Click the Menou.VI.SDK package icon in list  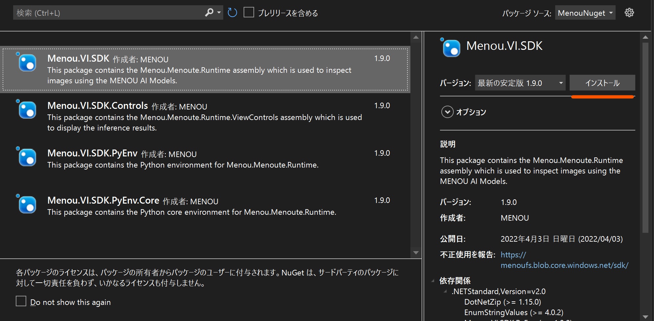click(27, 63)
